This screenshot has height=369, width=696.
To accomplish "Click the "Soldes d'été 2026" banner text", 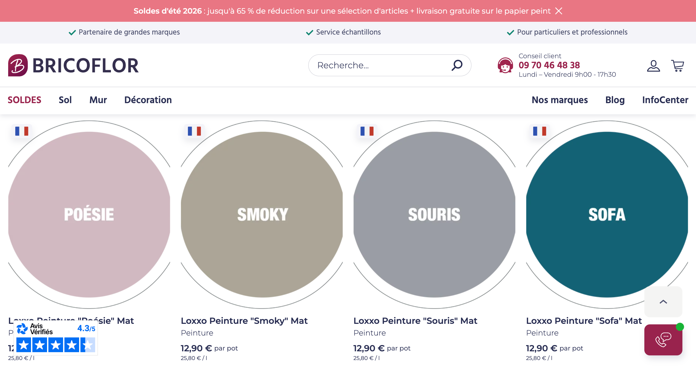I will (x=167, y=11).
